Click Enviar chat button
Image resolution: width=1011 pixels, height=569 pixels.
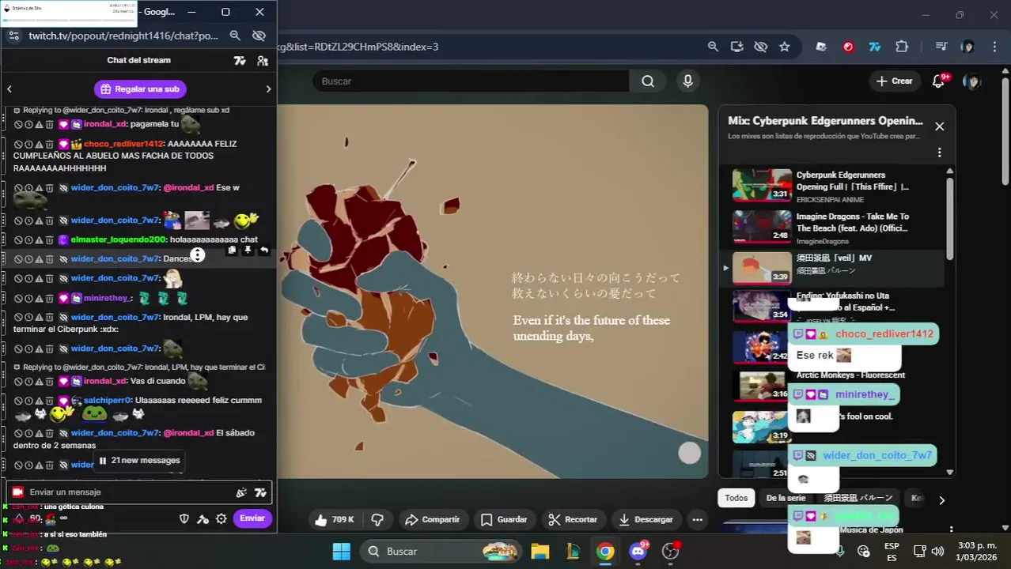(x=252, y=518)
